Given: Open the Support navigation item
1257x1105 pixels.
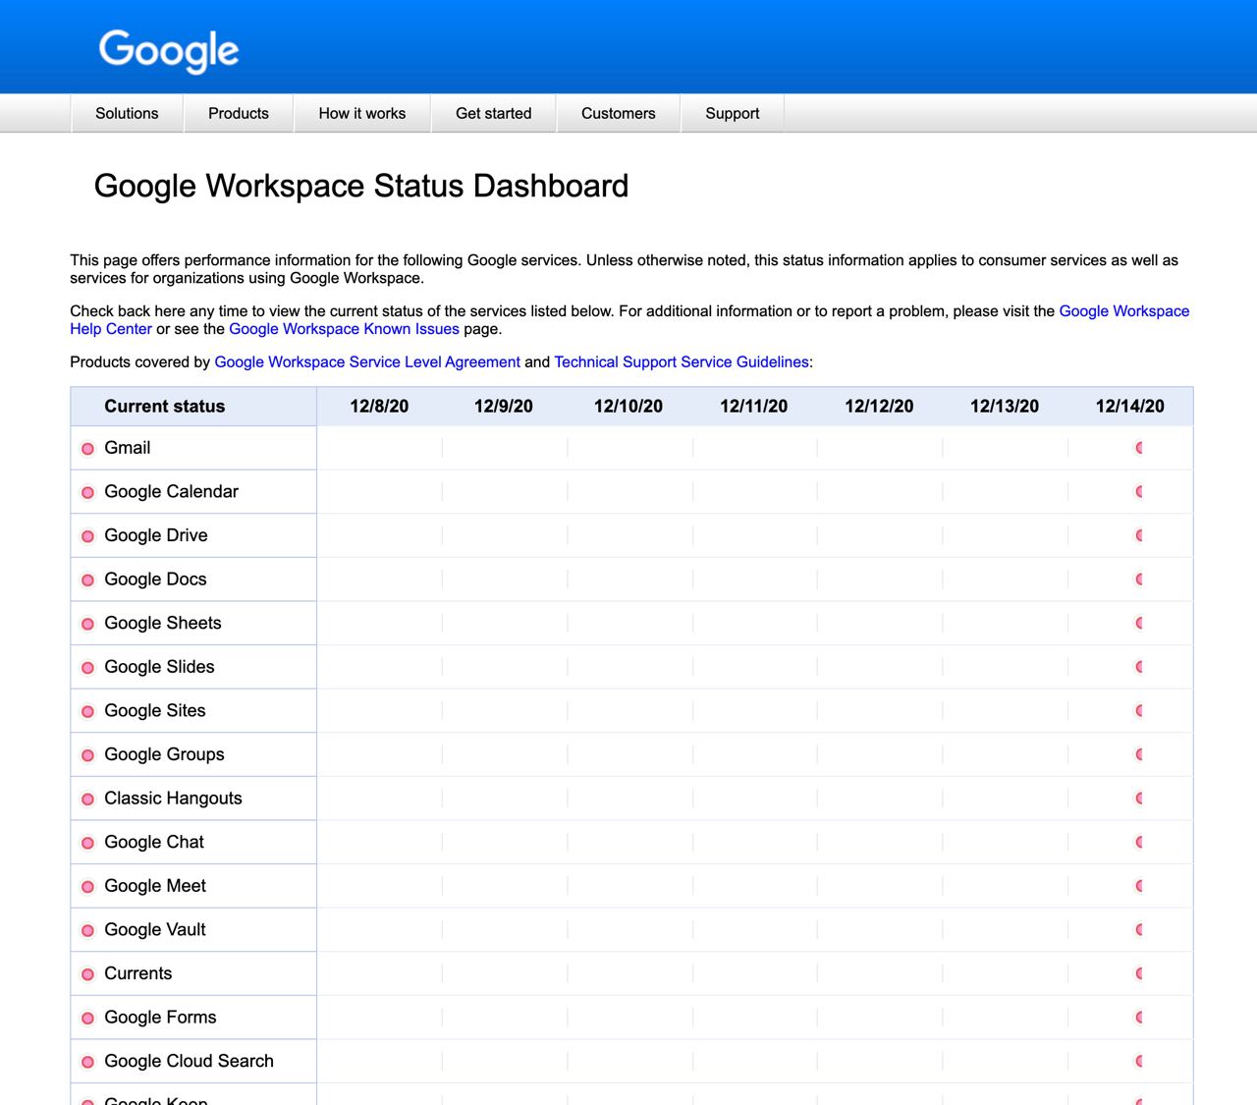Looking at the screenshot, I should click(733, 113).
